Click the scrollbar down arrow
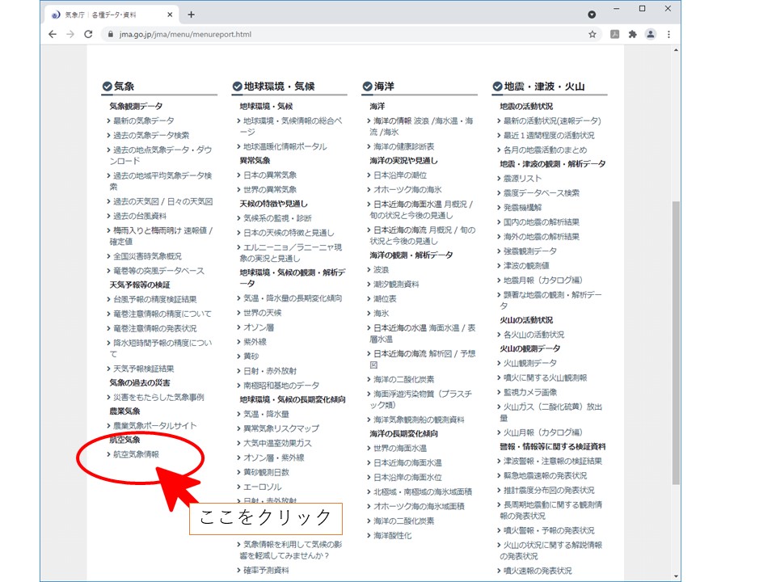This screenshot has height=582, width=776. pyautogui.click(x=676, y=576)
